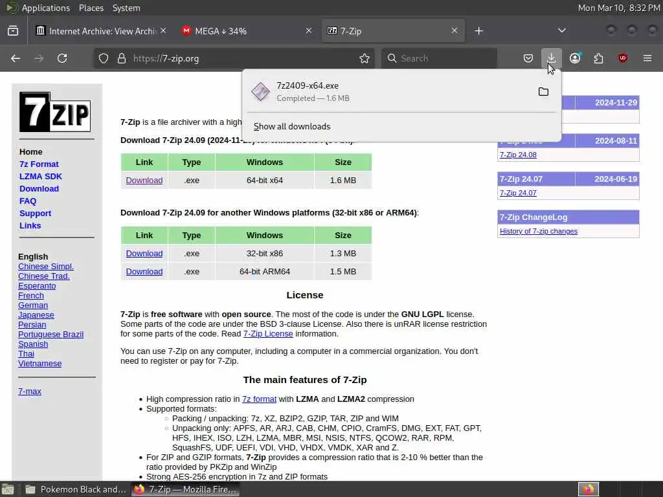Viewport: 663px width, 497px height.
Task: Close the Internet Archive tab
Action: (163, 31)
